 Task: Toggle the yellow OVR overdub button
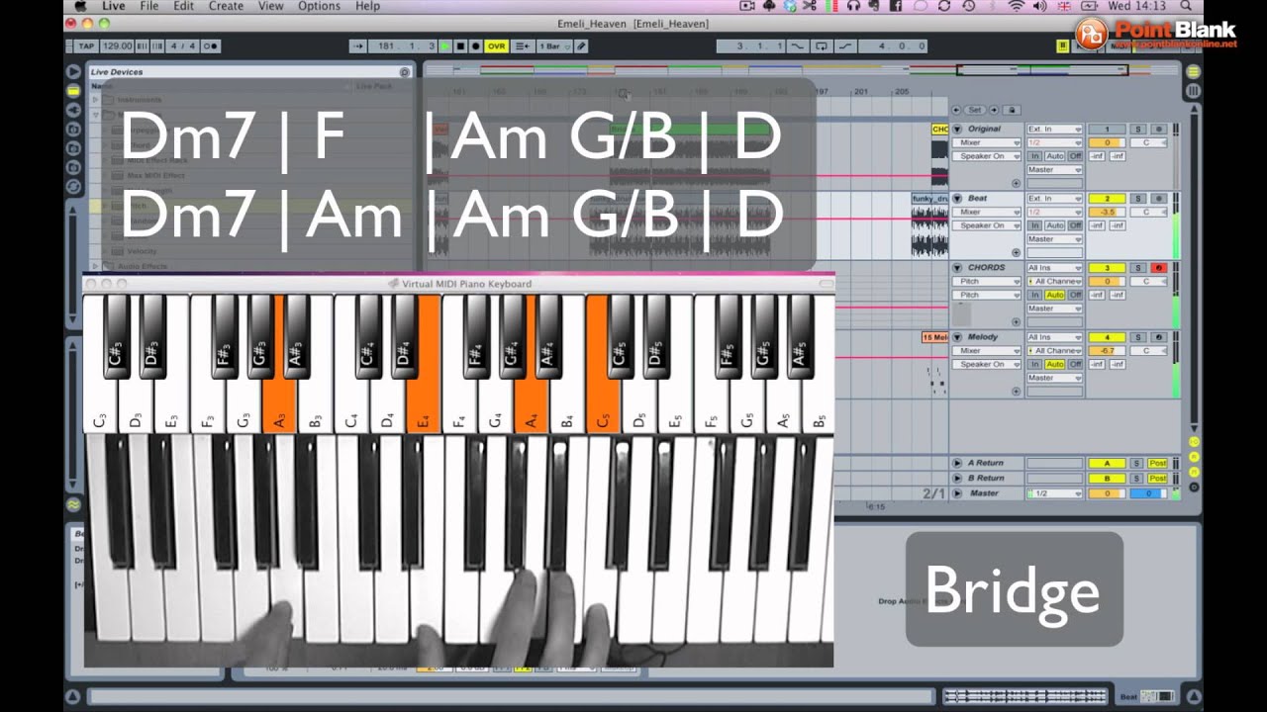497,45
